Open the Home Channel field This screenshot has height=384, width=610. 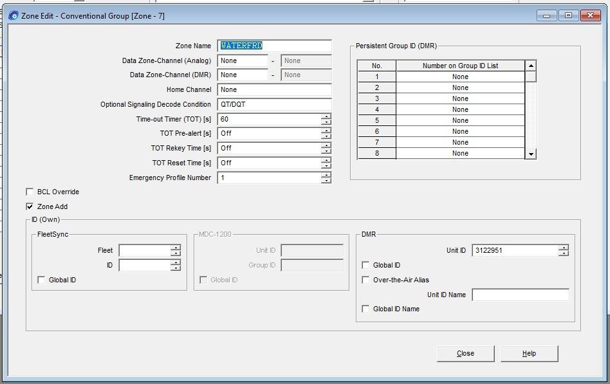(274, 89)
